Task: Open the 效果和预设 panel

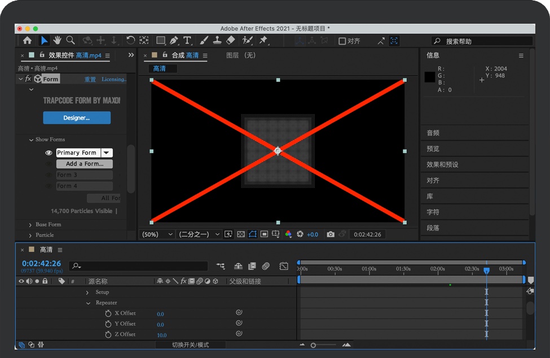Action: [442, 165]
